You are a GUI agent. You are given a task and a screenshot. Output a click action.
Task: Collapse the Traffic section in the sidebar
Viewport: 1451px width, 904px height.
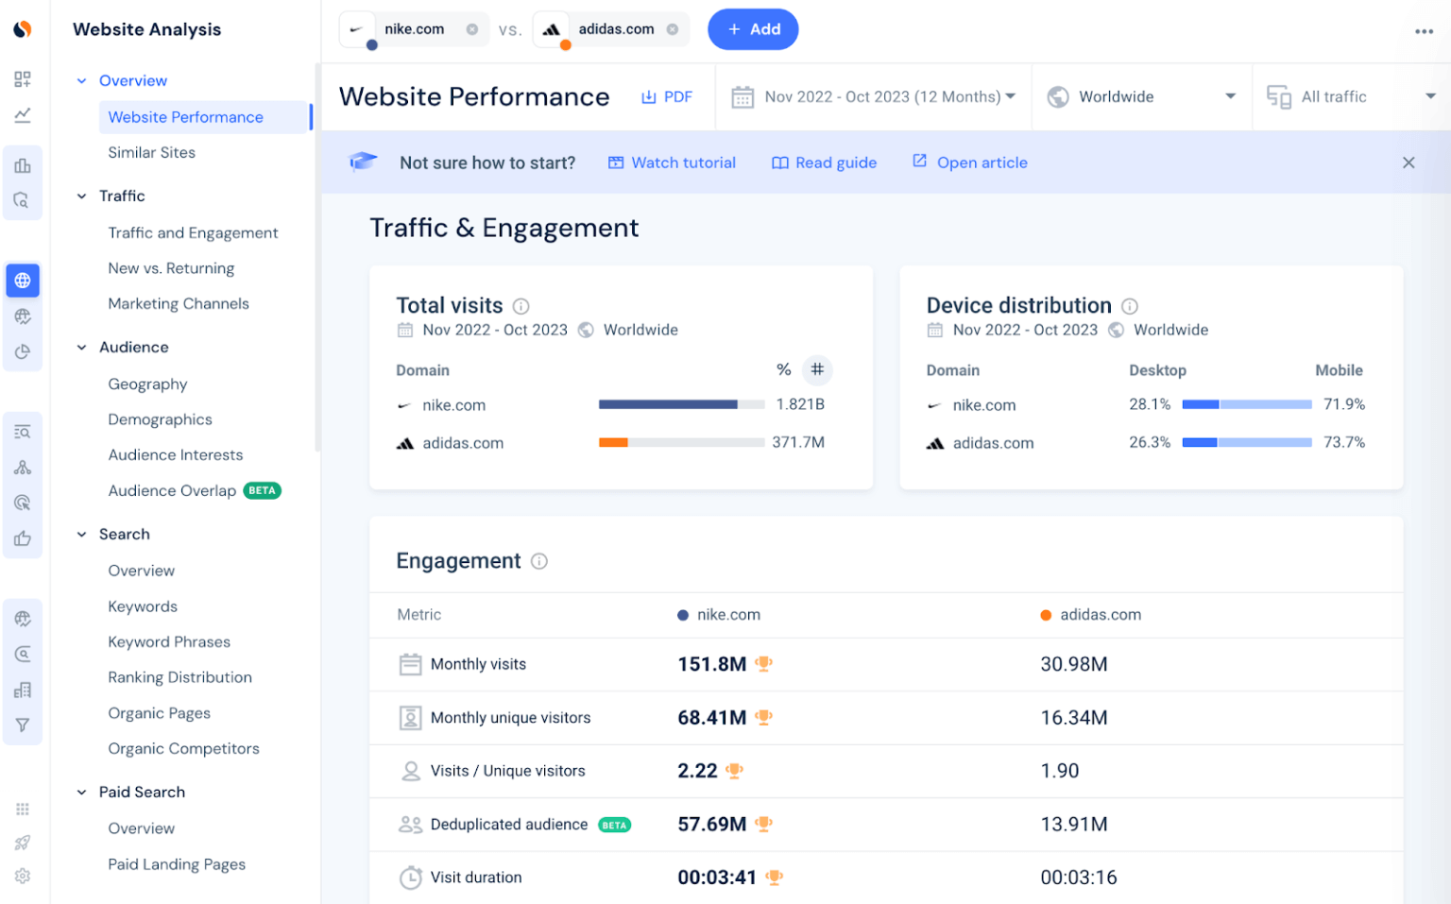tap(81, 196)
